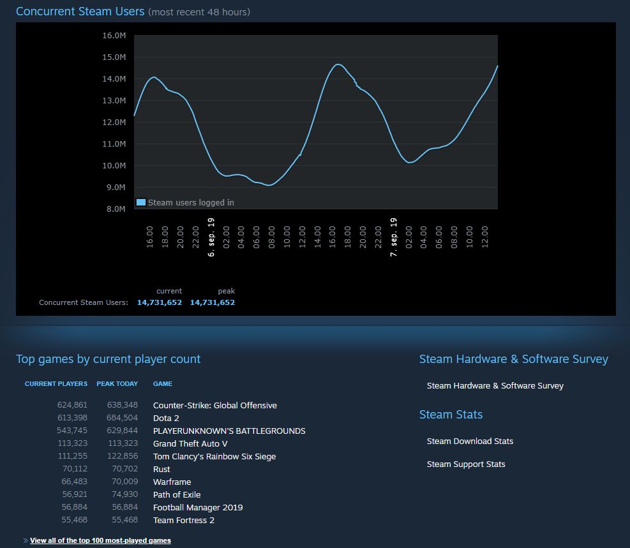Click the 122,856 peak today value
This screenshot has height=548, width=630.
[x=123, y=456]
